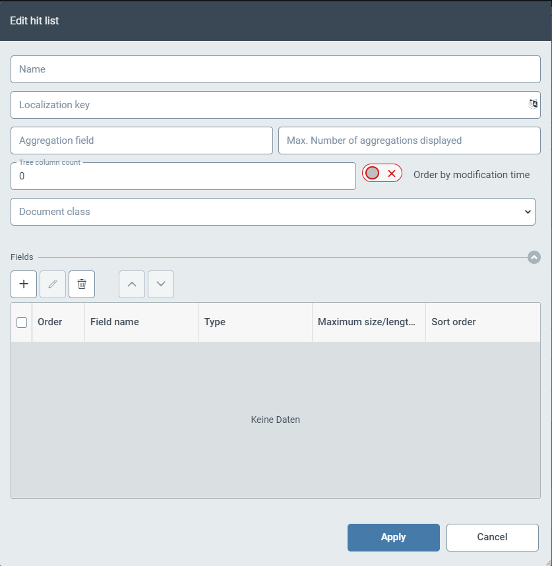Viewport: 552px width, 566px height.
Task: Click Max. Number of aggregations displayed field
Action: point(409,141)
